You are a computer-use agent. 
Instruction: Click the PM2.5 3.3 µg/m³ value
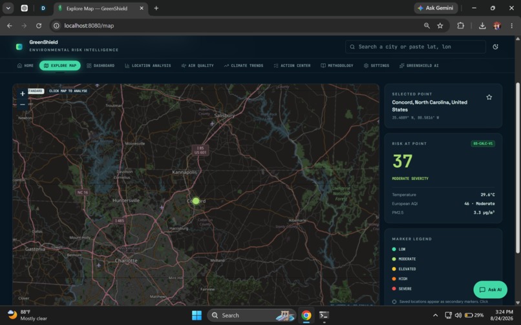(x=484, y=213)
